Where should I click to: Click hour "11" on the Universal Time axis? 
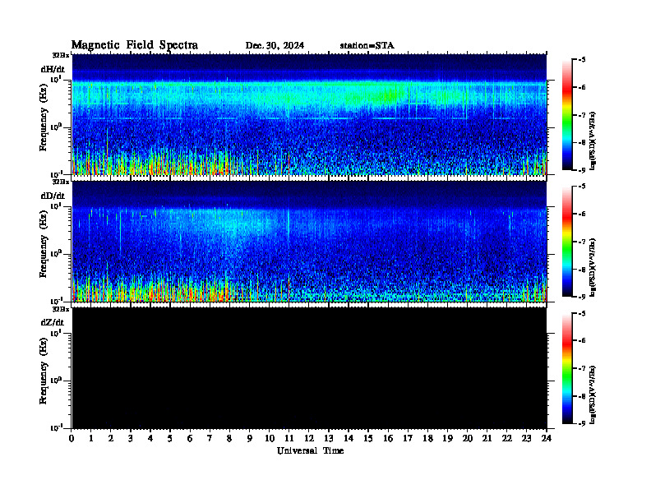[289, 438]
